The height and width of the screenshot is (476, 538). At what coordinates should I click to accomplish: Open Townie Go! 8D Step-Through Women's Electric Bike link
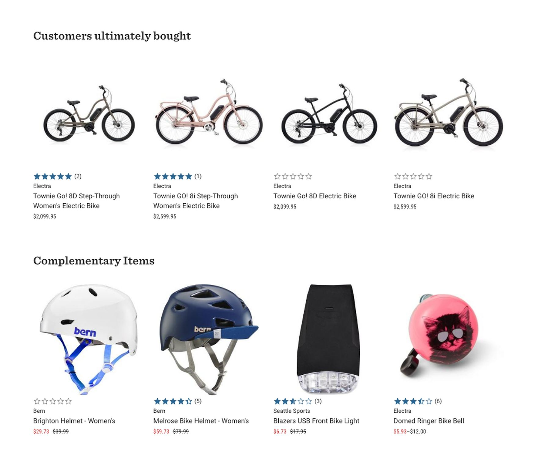(x=76, y=201)
